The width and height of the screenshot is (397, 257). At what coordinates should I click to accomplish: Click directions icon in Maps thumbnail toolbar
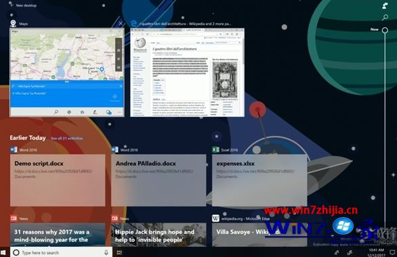click(69, 112)
